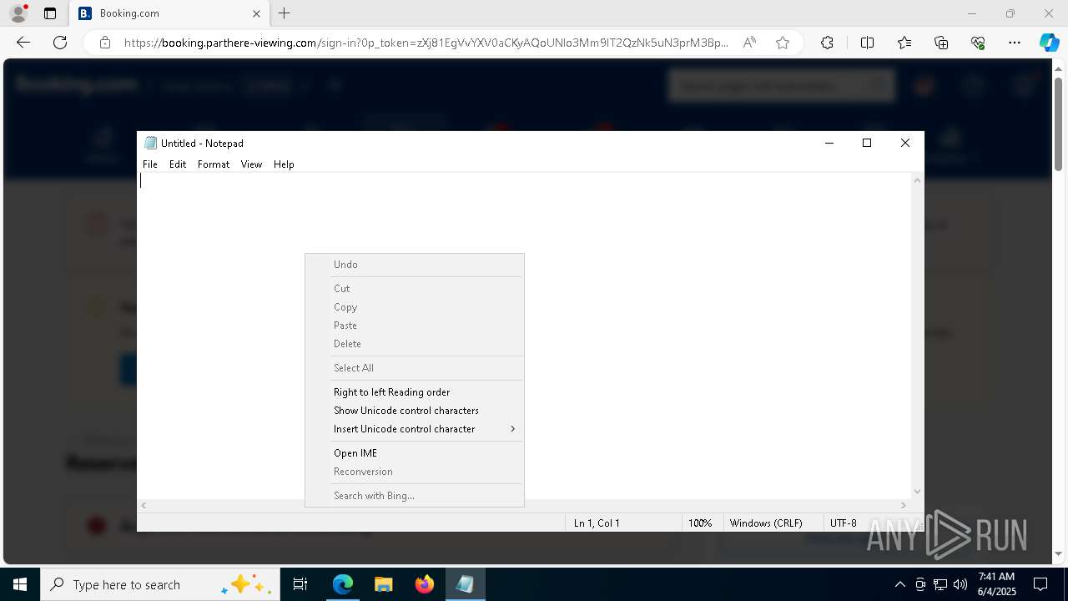Screen dimensions: 1068x601
Task: Click the taskbar search box
Action: tap(159, 584)
